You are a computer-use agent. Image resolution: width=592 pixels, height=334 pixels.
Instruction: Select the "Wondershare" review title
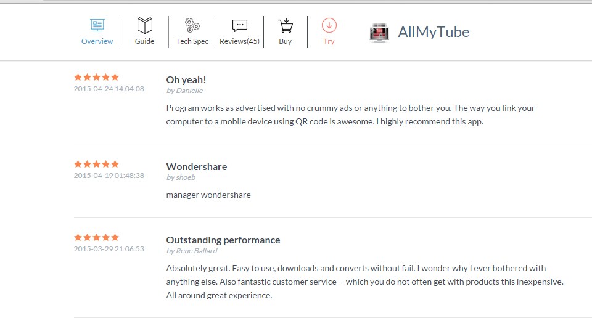point(197,166)
